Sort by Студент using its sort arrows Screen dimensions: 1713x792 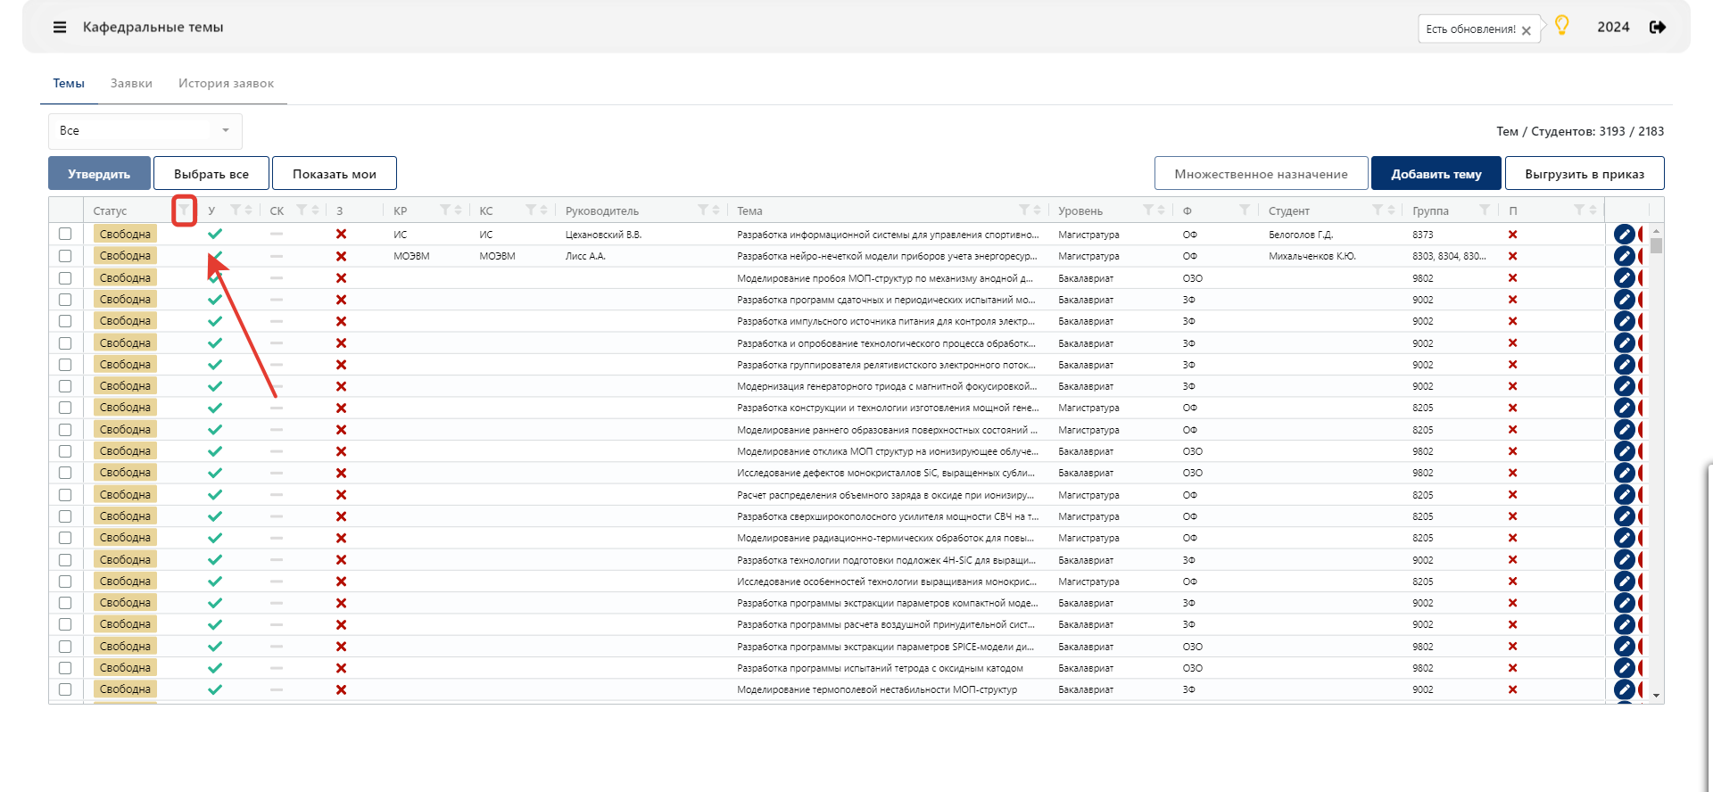click(1391, 210)
